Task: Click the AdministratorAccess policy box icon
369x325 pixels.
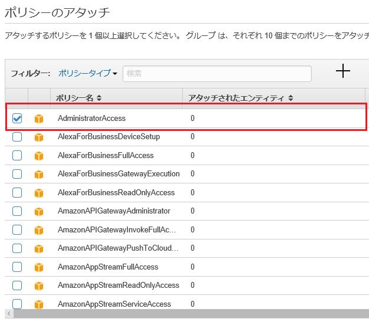Action: 39,119
